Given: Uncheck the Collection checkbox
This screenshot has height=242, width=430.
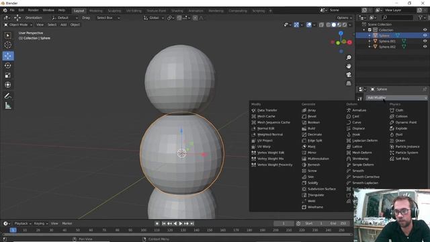Looking at the screenshot, I should [370, 30].
